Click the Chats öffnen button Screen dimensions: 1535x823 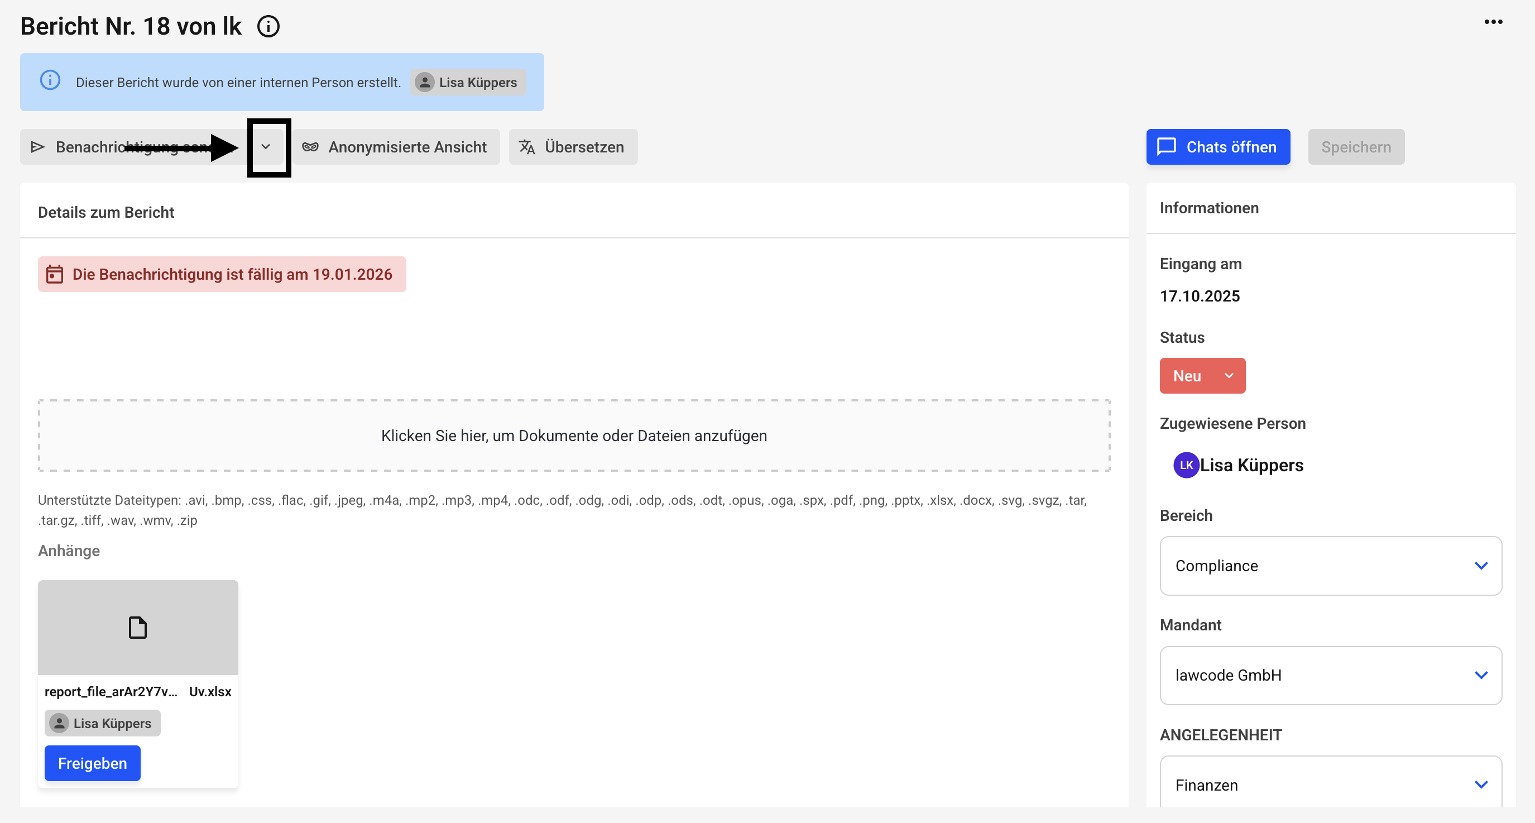[x=1217, y=147]
